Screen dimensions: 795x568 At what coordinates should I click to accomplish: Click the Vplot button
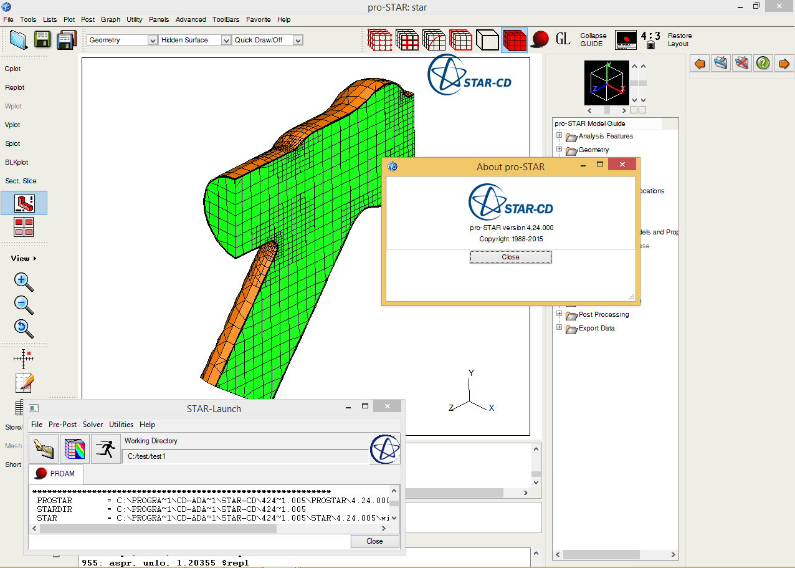click(x=13, y=125)
